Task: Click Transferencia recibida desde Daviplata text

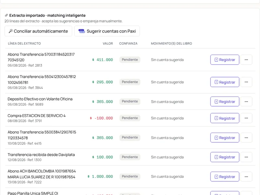Action: point(41,155)
